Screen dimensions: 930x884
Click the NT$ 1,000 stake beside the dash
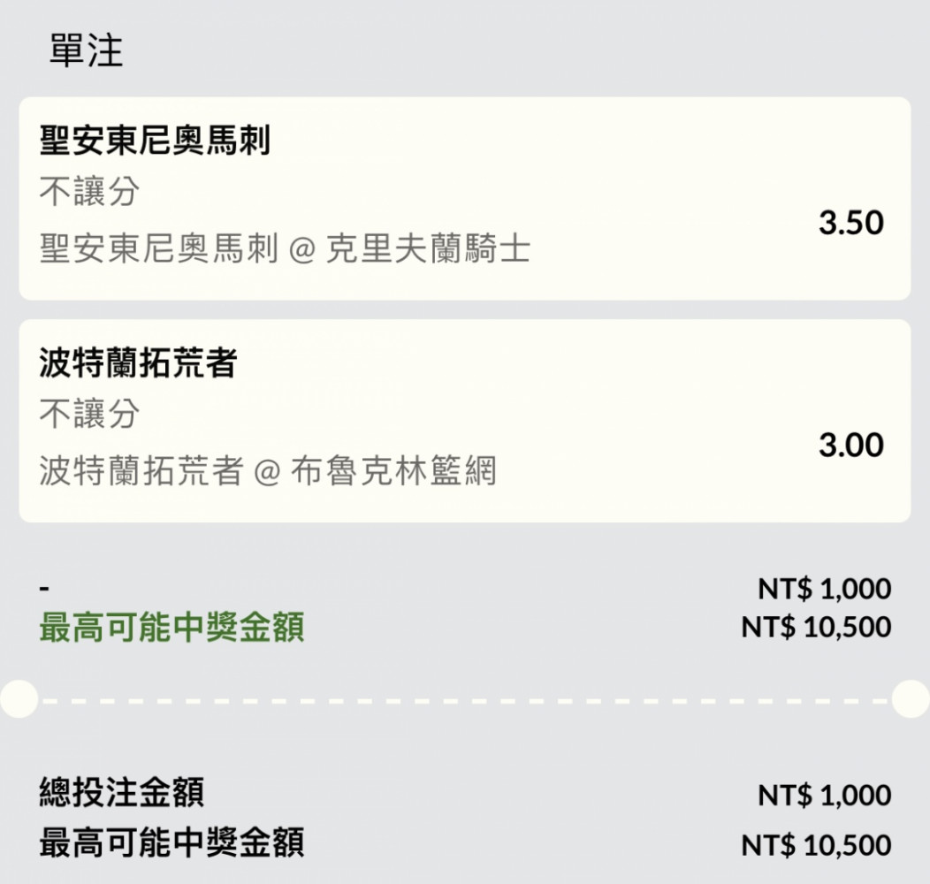(x=825, y=589)
